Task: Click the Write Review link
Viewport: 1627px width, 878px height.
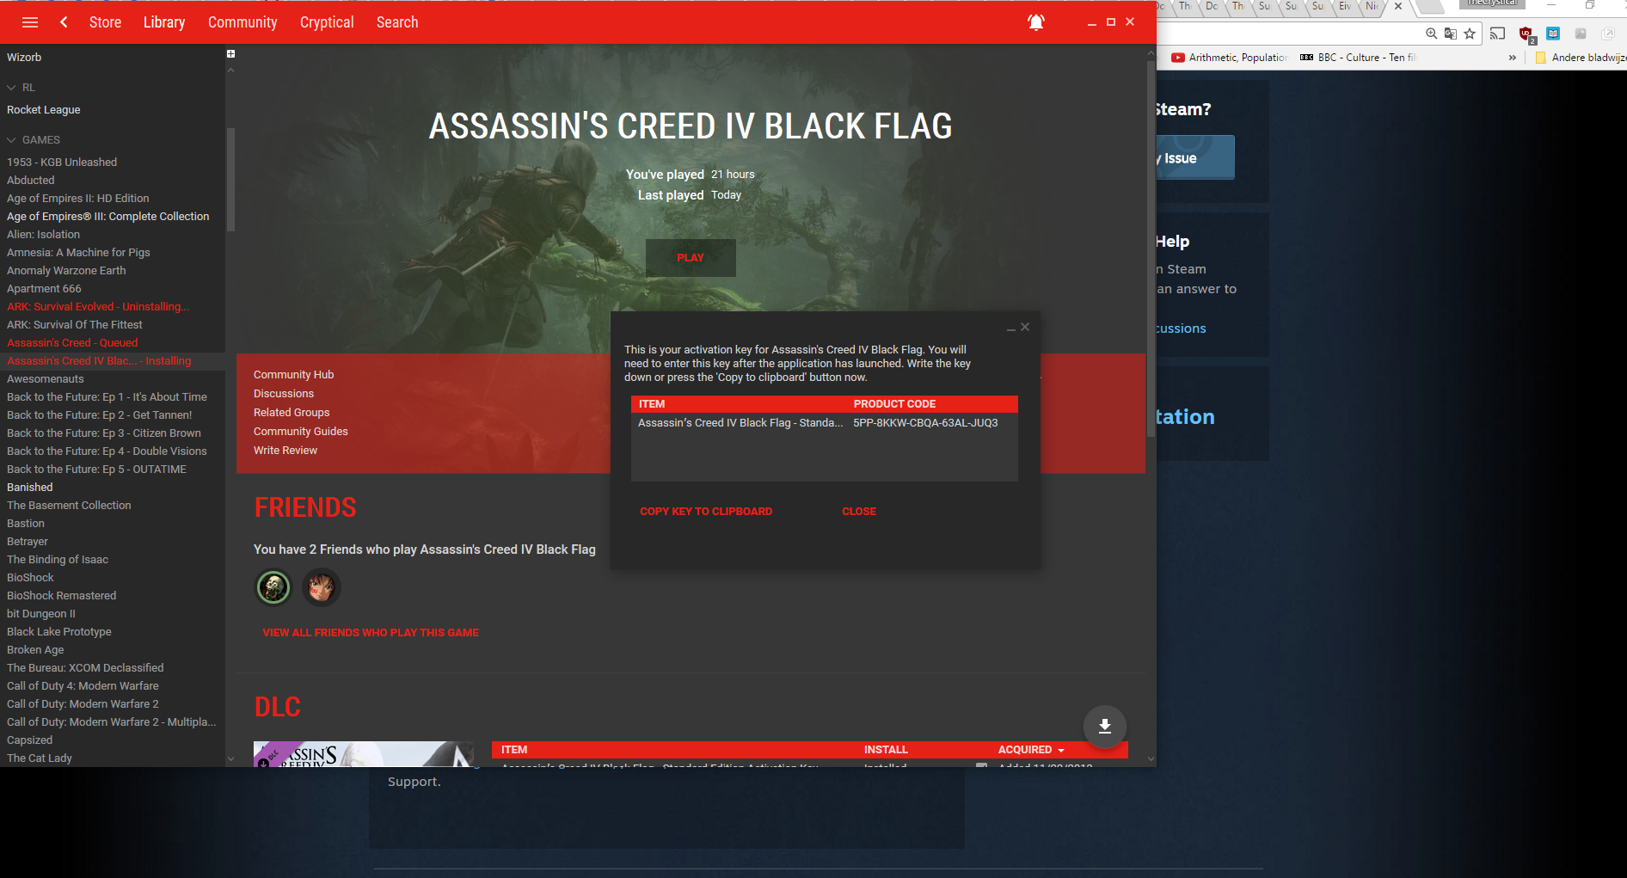Action: (x=285, y=451)
